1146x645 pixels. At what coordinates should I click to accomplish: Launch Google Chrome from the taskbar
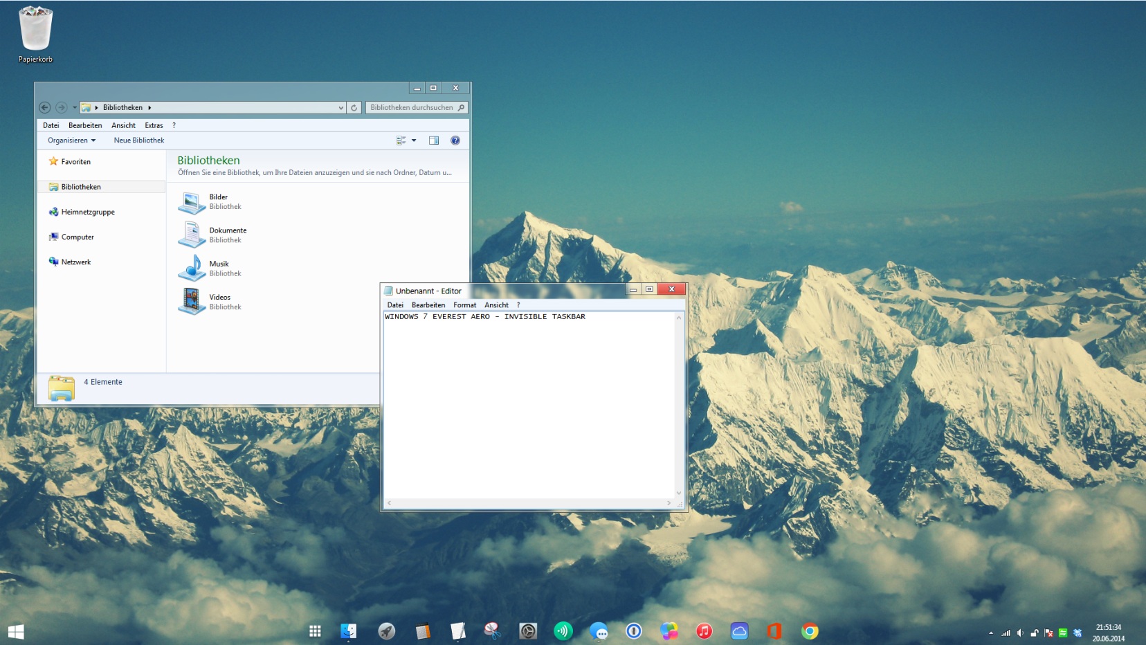tap(810, 630)
